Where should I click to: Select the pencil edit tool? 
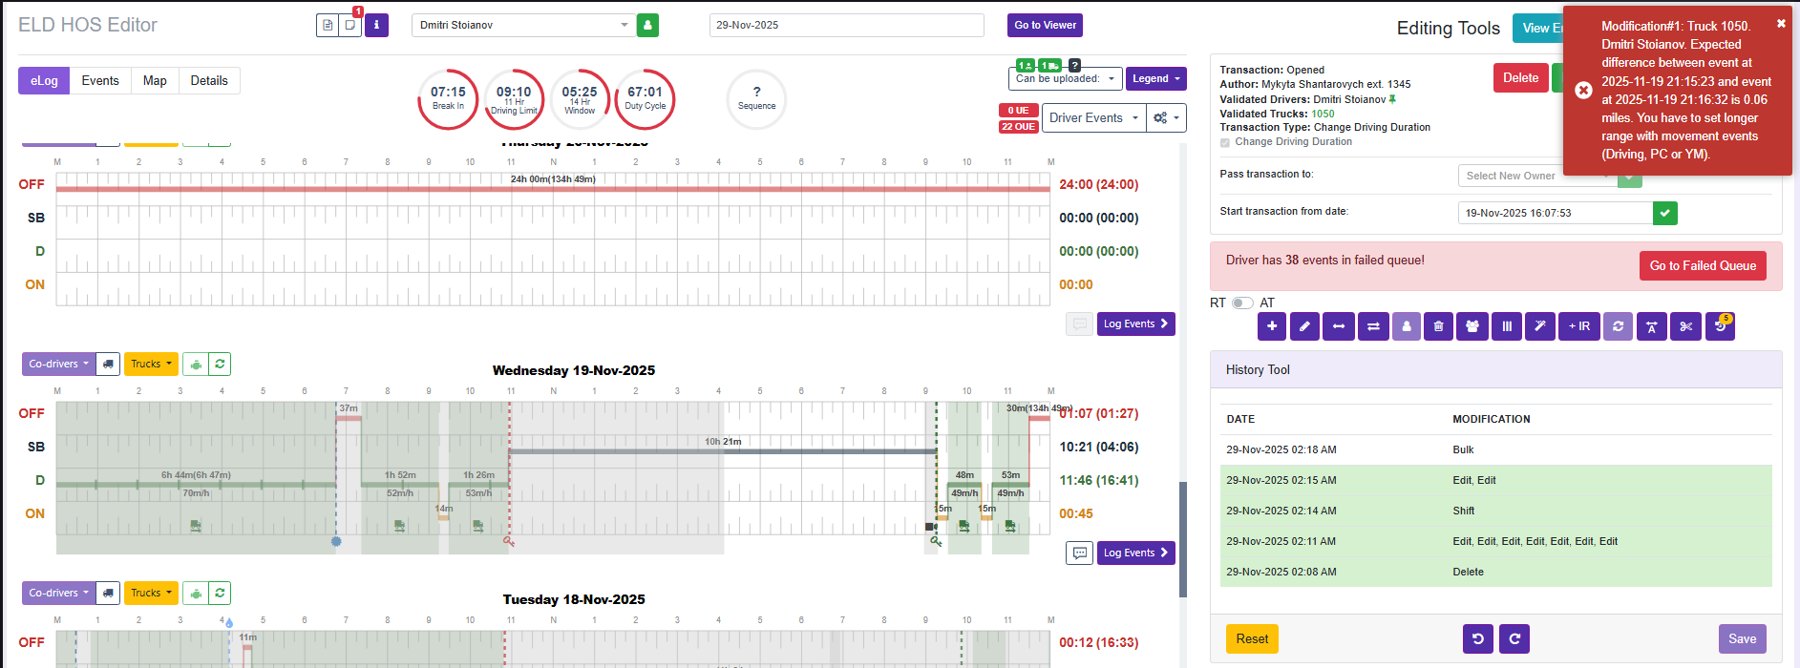click(1305, 326)
